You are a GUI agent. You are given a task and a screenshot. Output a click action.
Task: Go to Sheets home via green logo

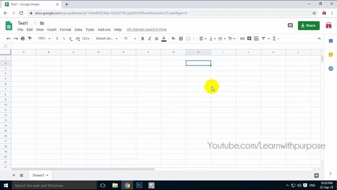click(x=9, y=26)
